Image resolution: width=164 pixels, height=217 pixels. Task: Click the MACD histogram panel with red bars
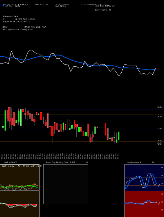point(20,204)
